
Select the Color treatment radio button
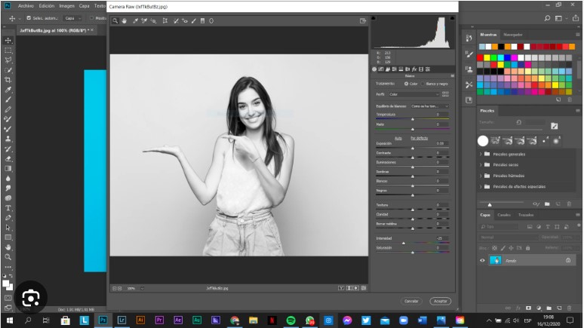[406, 83]
